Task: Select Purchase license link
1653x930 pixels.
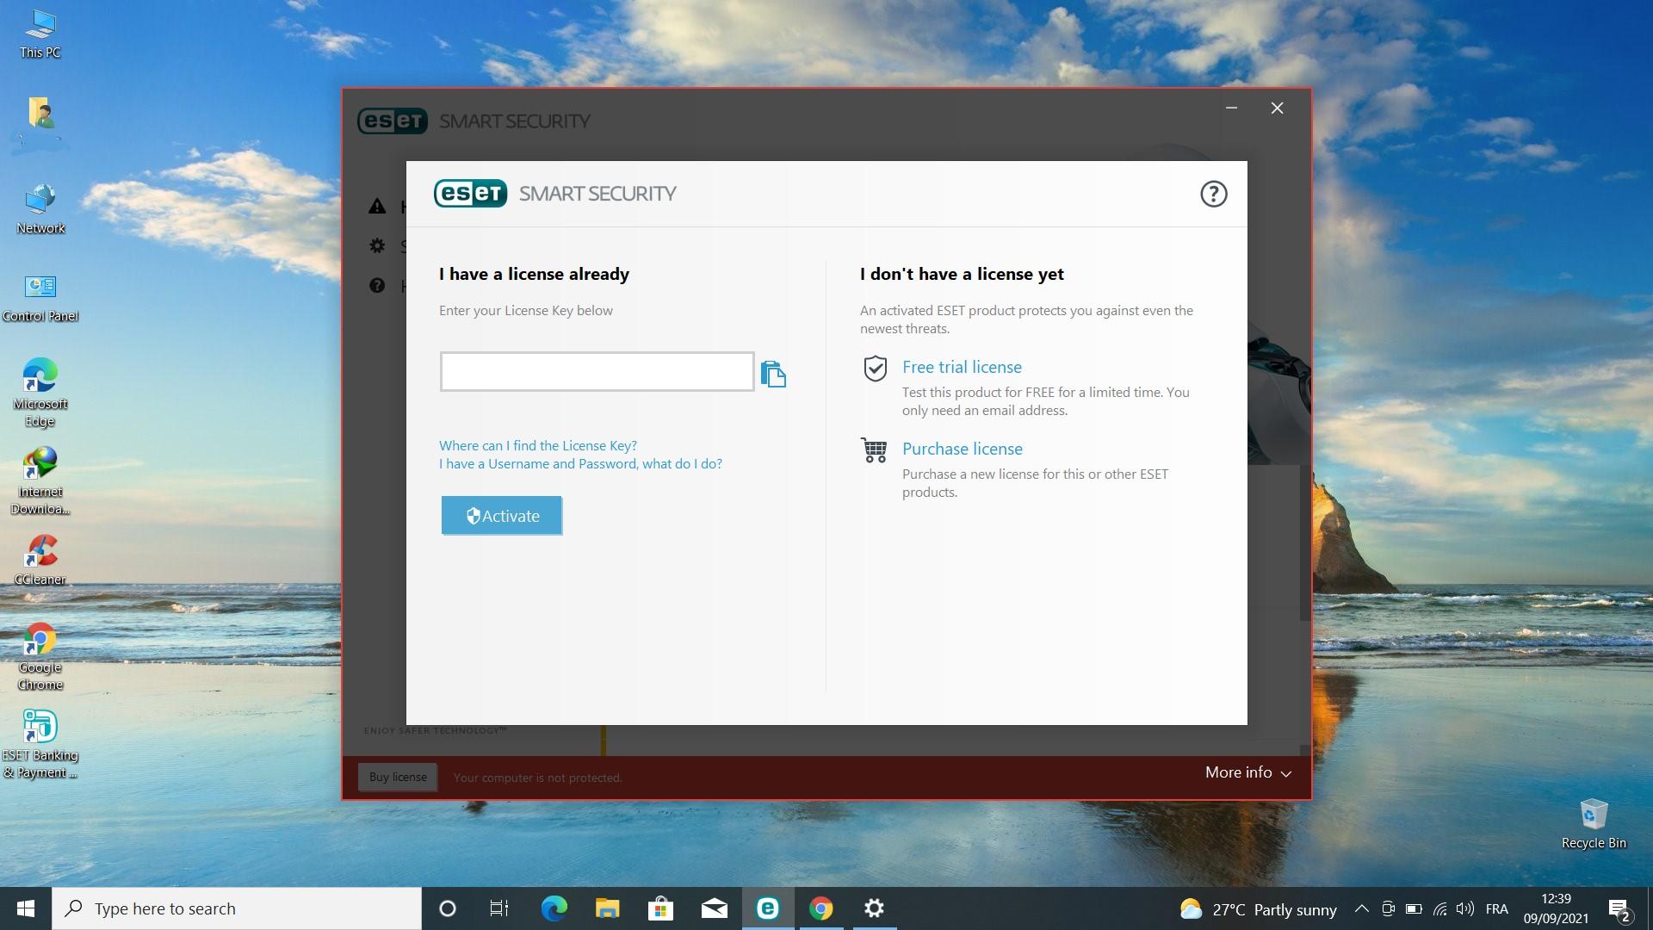Action: tap(962, 449)
